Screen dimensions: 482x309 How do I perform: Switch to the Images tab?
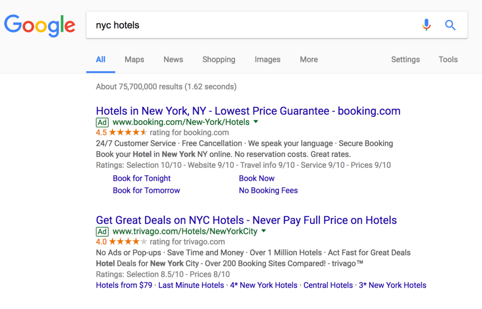[x=267, y=59]
